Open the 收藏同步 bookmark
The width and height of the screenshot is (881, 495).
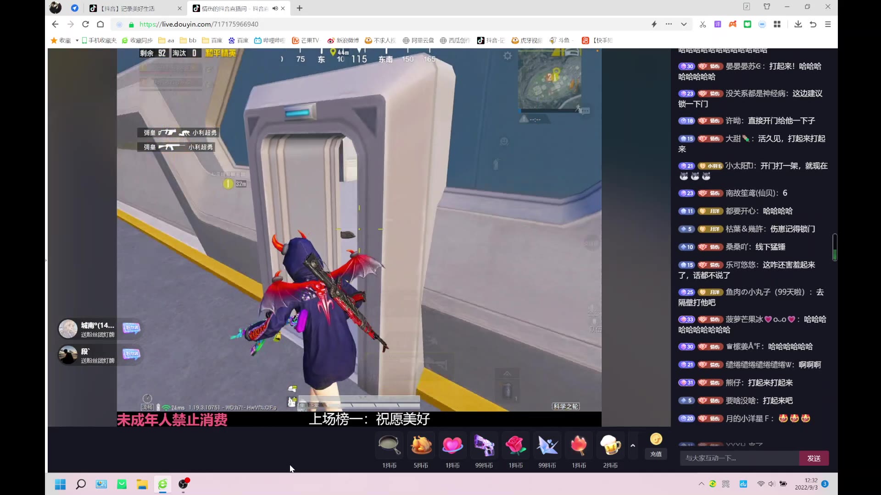pyautogui.click(x=138, y=40)
